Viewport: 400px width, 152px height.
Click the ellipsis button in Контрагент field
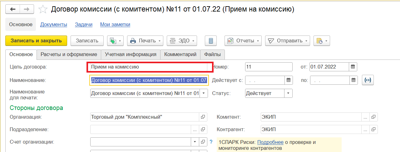tap(365, 129)
